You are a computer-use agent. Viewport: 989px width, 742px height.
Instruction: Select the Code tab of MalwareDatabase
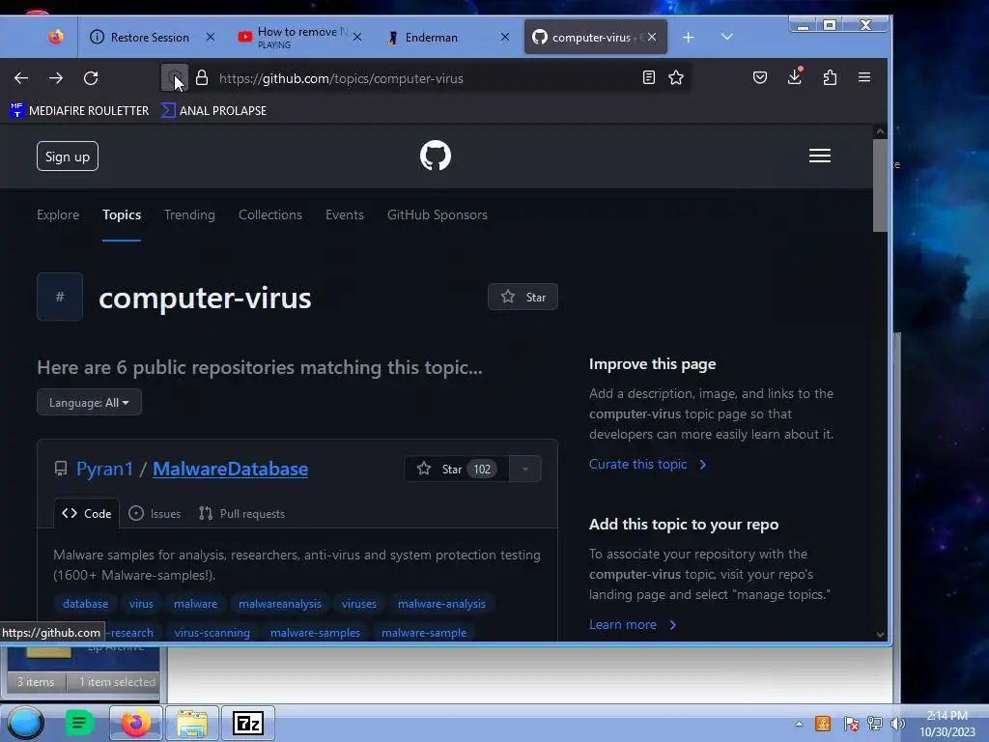86,514
